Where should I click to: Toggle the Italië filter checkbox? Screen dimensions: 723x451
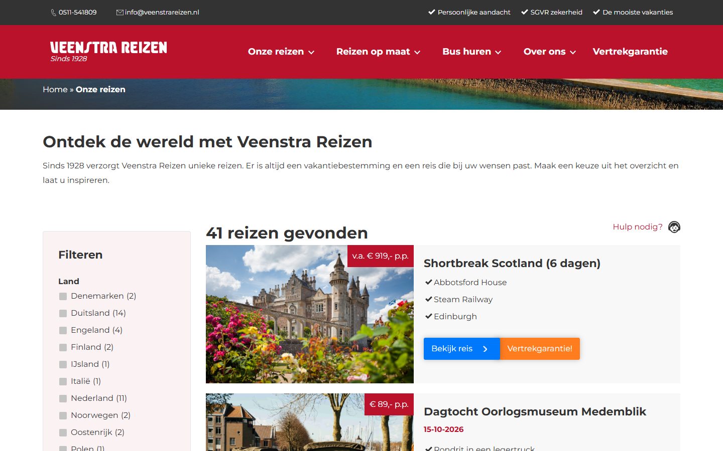point(63,381)
